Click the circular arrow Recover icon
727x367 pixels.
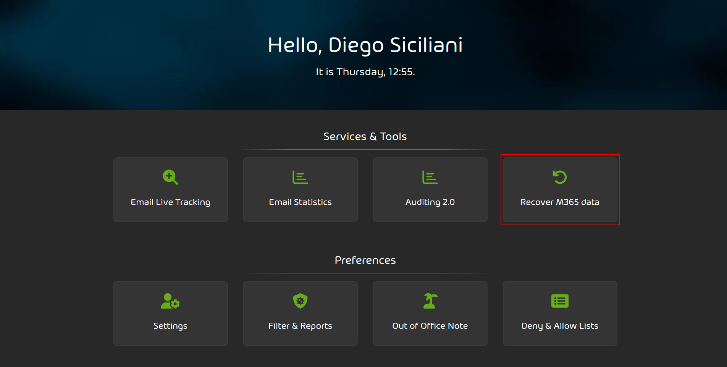560,177
